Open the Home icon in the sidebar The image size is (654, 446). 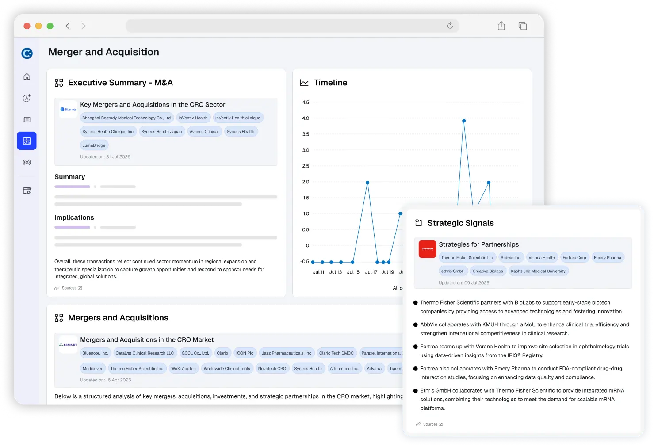[27, 76]
